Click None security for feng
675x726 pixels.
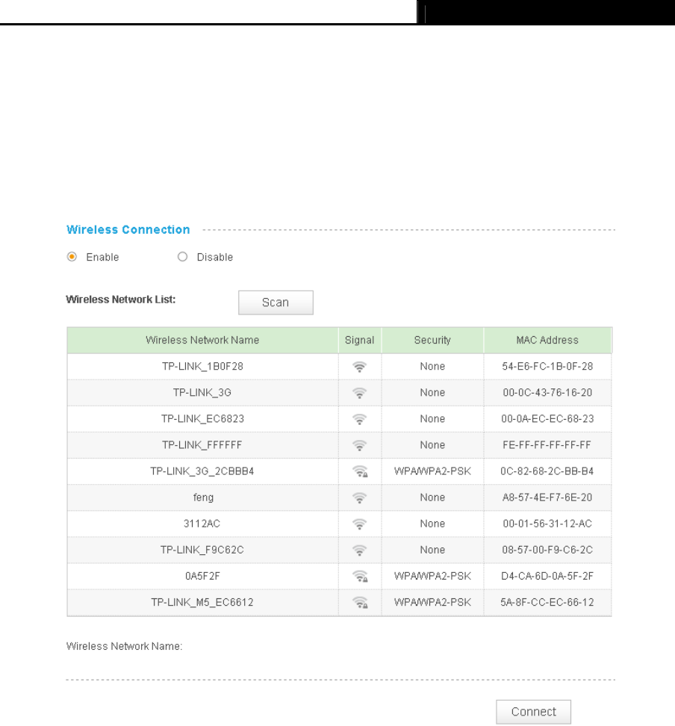(432, 497)
